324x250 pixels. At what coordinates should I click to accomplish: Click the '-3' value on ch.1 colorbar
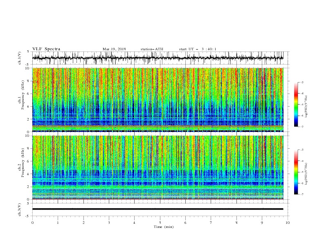pos(302,82)
